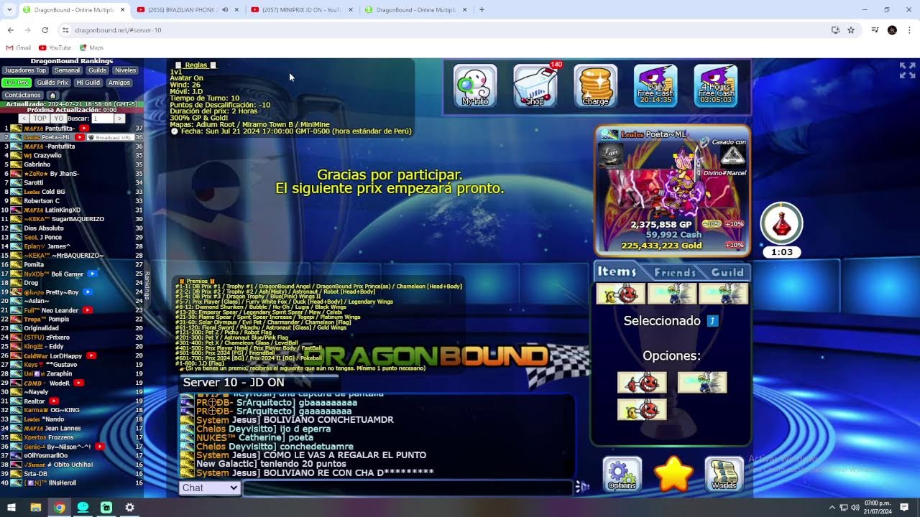Open Pantuflita-'s YouTube icon in rankings

click(x=84, y=129)
